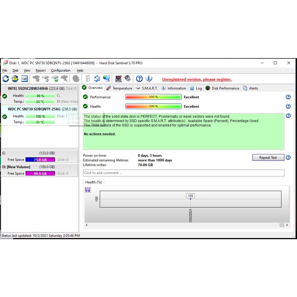
Task: Save the health graph using floppy icon
Action: click(87, 190)
